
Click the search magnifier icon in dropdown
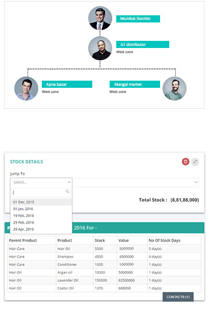(x=67, y=191)
